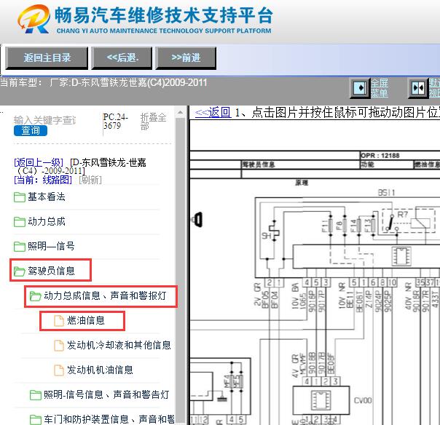Click the open folder icon beside 驾驶员信息
440x425 pixels.
[20, 271]
